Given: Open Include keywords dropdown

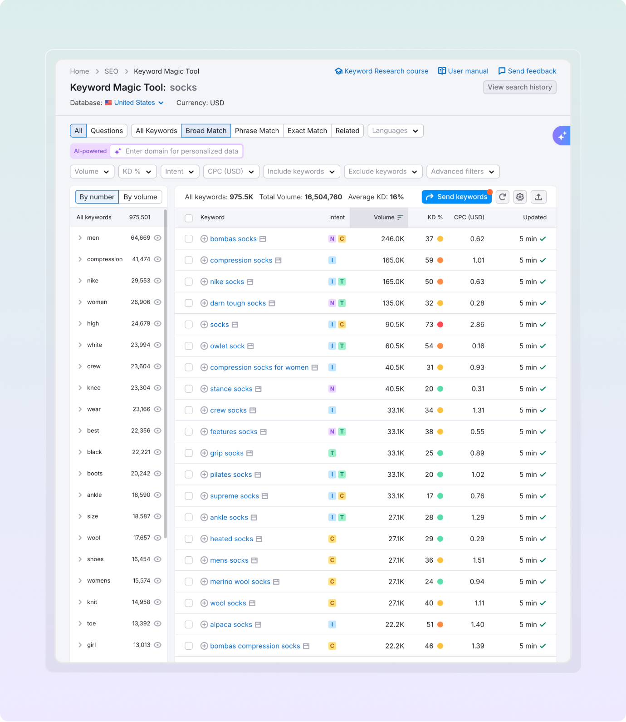Looking at the screenshot, I should pos(302,172).
